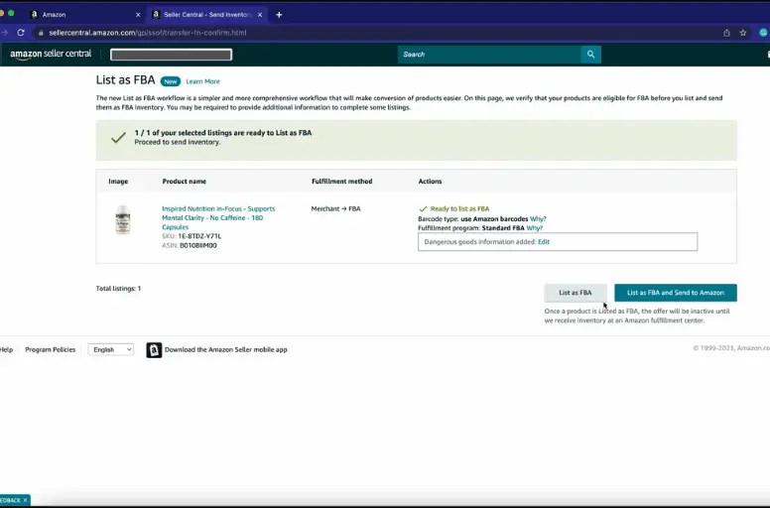
Task: Select the Seller Central Send Inventory tab
Action: click(207, 15)
